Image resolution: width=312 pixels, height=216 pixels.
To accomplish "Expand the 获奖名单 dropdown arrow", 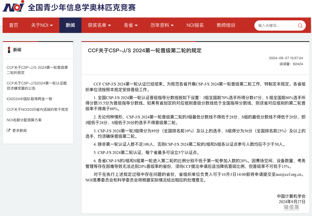I will pos(109,25).
